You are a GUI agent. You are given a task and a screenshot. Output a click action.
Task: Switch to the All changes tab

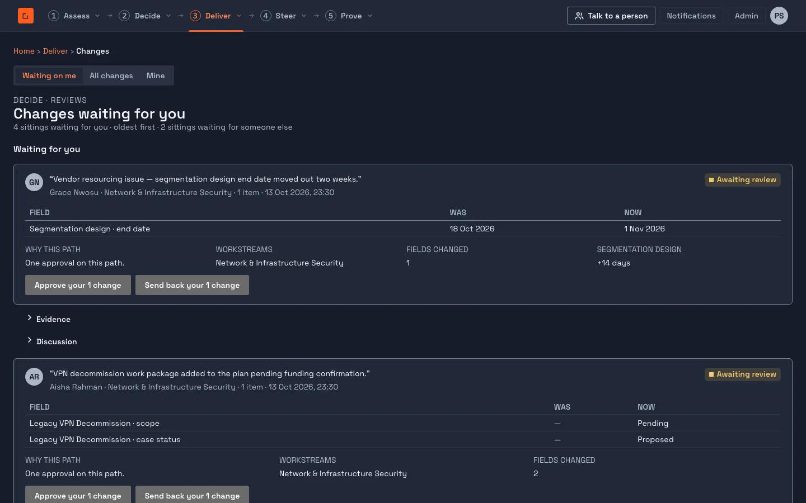(111, 75)
